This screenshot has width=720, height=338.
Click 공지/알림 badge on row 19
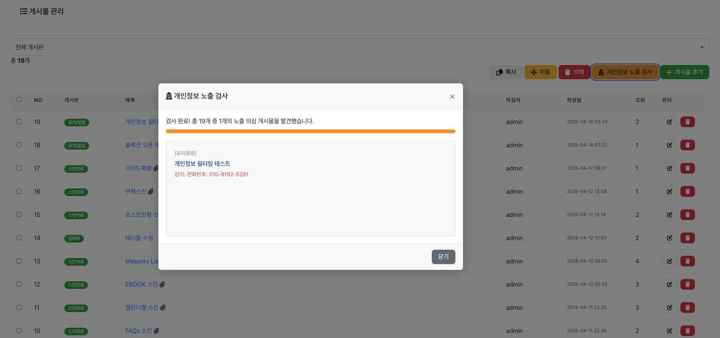[x=77, y=122]
